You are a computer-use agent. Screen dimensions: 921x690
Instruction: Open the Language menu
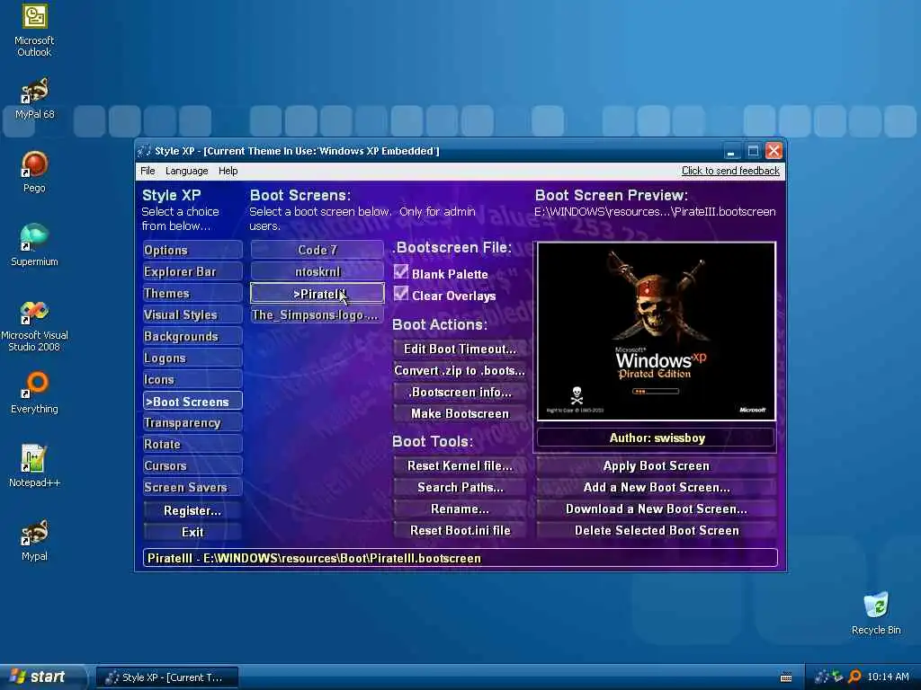click(186, 171)
